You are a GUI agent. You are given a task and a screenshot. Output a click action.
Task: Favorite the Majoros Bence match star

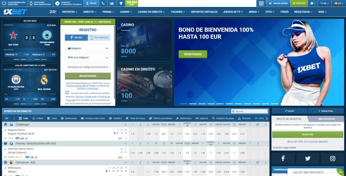pyautogui.click(x=5, y=138)
